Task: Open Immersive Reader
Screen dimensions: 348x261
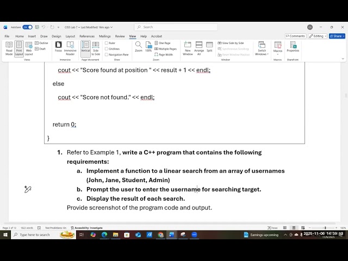Action: pos(70,48)
